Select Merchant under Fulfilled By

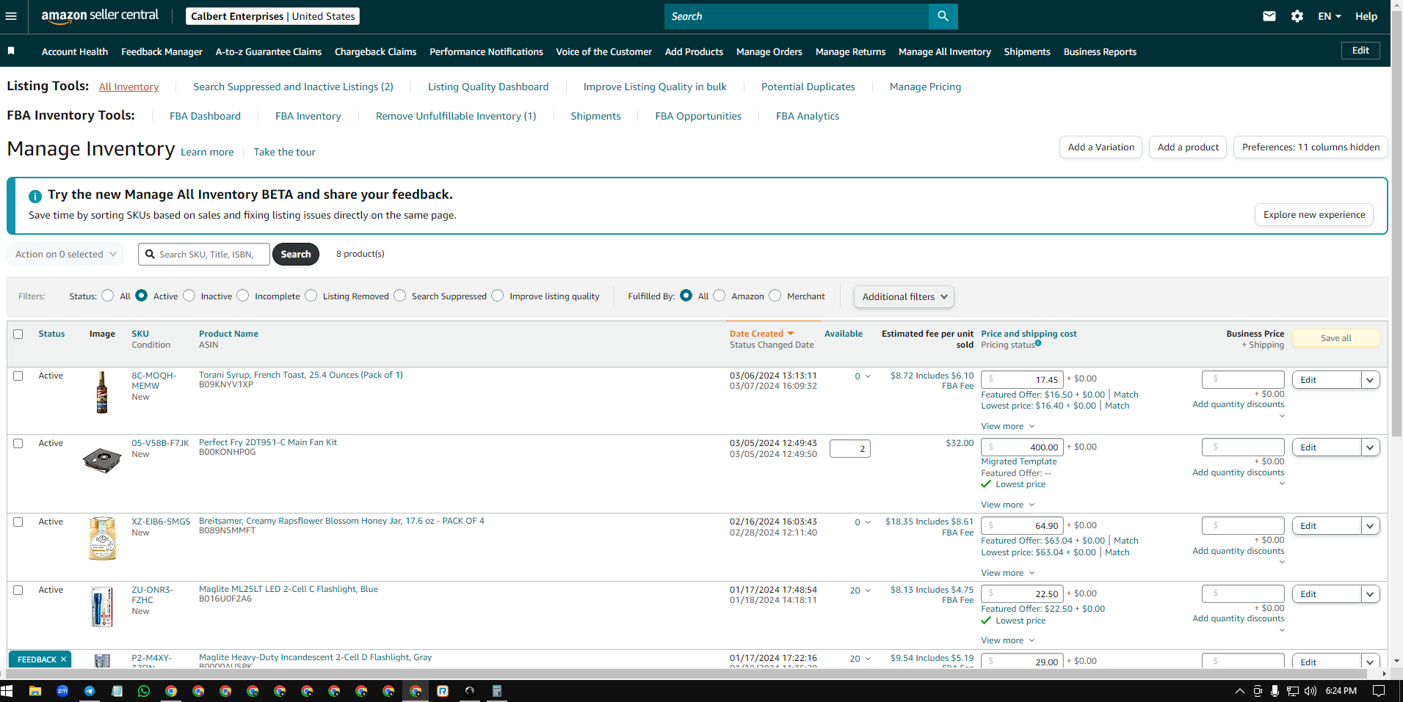775,296
